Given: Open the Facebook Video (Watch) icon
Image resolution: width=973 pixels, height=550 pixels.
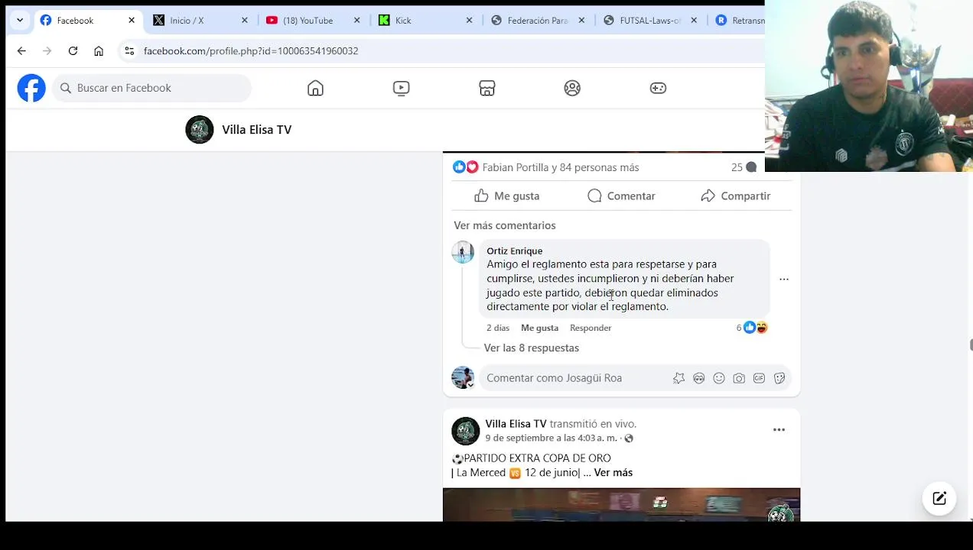Looking at the screenshot, I should click(x=401, y=88).
